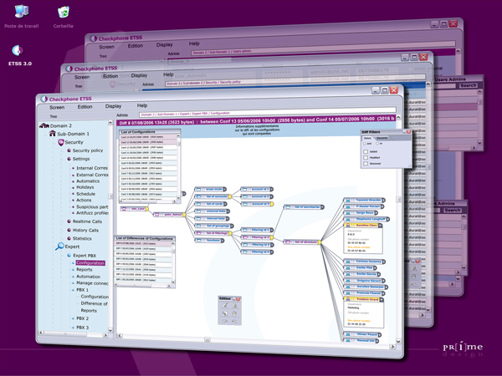Open the Corbeille recycle bin
502x376 pixels.
tap(64, 13)
